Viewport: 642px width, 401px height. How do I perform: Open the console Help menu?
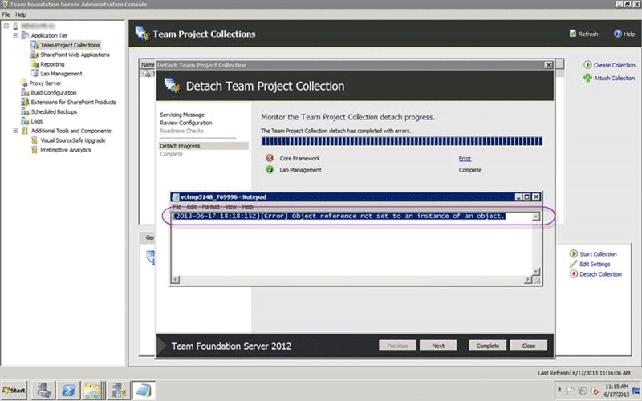(21, 14)
